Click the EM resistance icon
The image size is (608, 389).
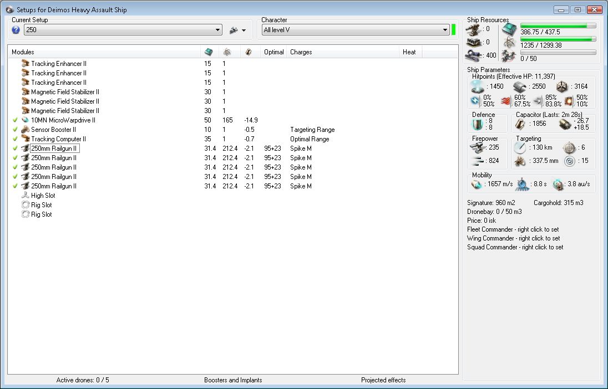[475, 101]
